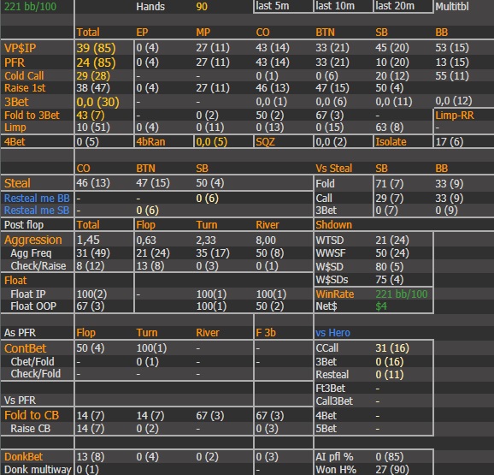
Task: Click the CCall value 31 (16)
Action: coord(392,347)
